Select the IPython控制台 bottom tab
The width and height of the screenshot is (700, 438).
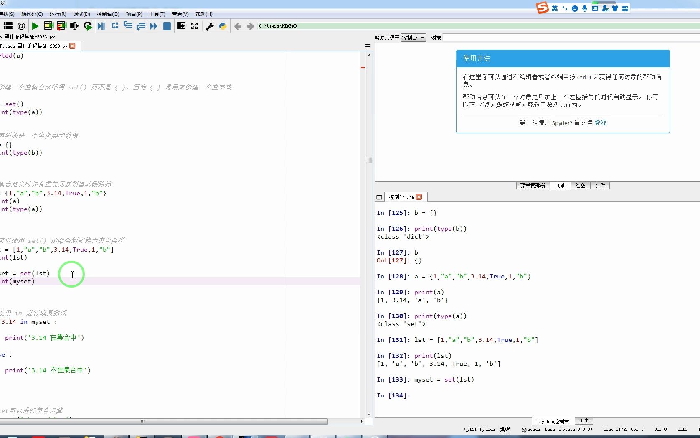(x=553, y=421)
